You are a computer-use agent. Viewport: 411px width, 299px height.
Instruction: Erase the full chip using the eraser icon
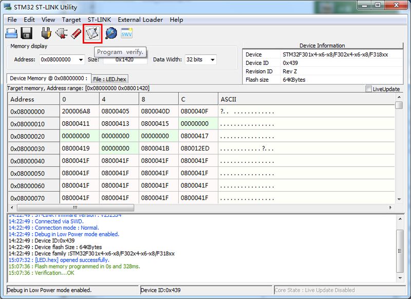coord(76,33)
